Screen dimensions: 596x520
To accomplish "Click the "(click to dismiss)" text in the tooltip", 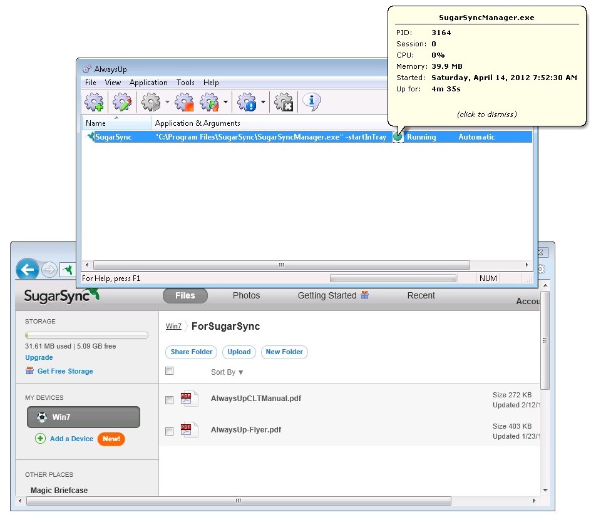I will [487, 115].
